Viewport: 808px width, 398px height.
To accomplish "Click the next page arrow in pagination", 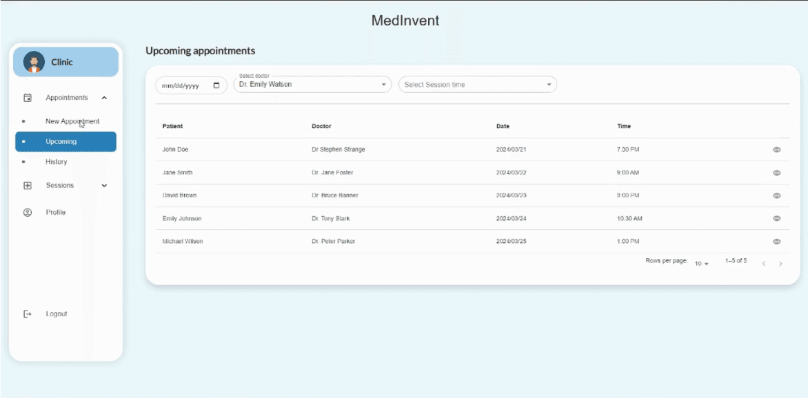I will (780, 263).
